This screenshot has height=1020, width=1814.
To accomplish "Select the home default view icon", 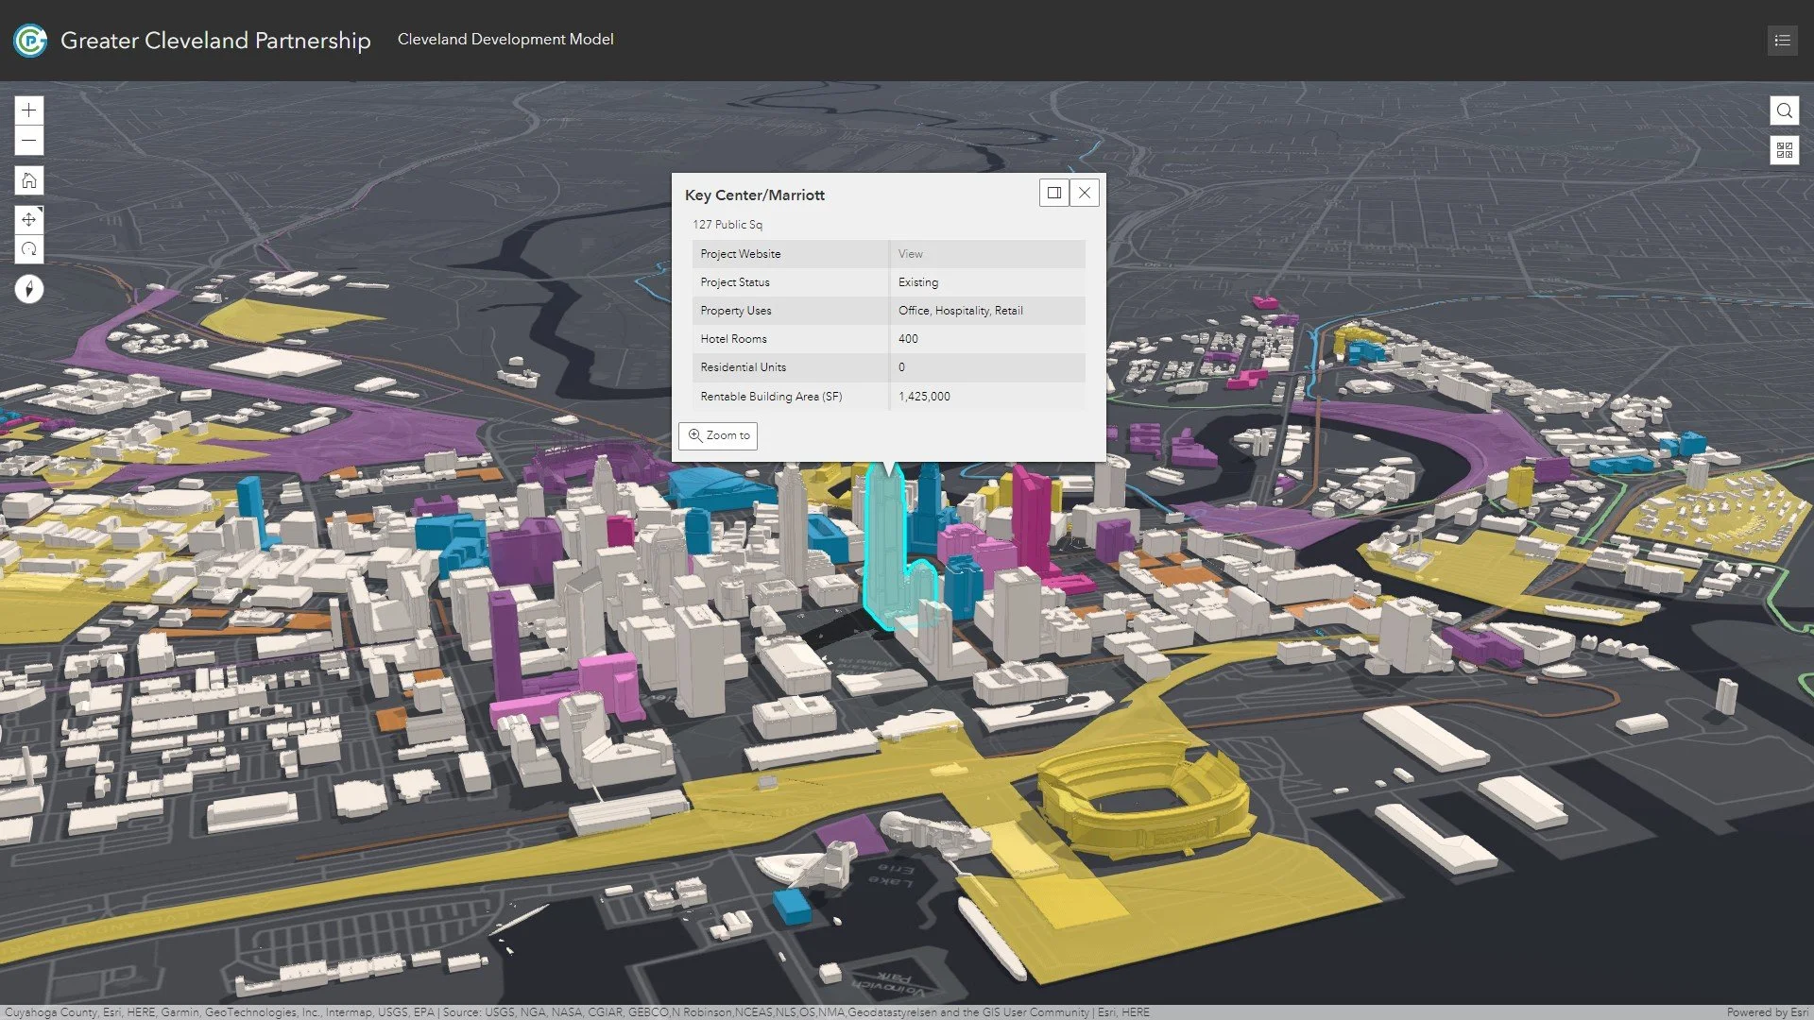I will 29,180.
